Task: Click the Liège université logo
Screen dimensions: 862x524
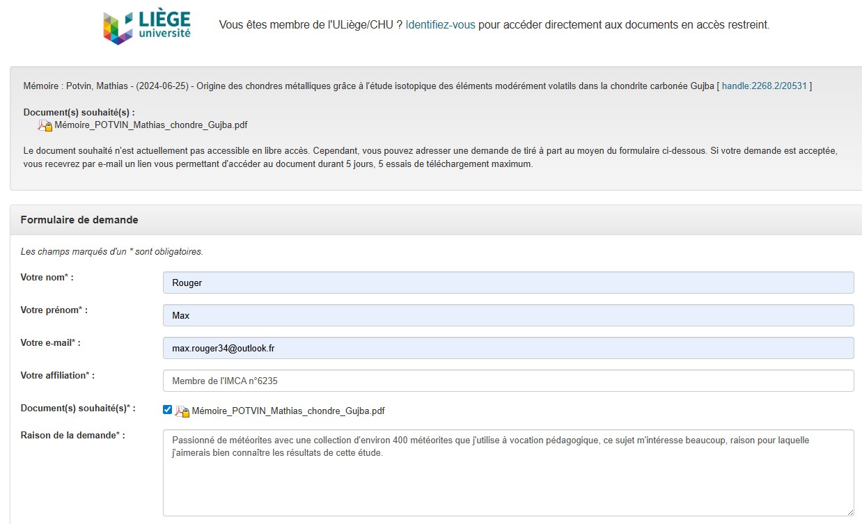Action: (x=146, y=26)
